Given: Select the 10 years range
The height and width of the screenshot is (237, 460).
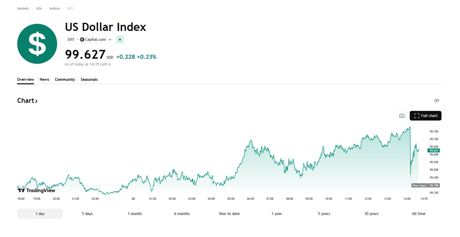Looking at the screenshot, I should pos(371,214).
